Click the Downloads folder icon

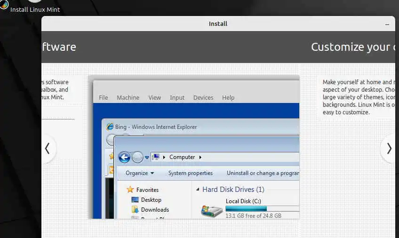pyautogui.click(x=135, y=209)
